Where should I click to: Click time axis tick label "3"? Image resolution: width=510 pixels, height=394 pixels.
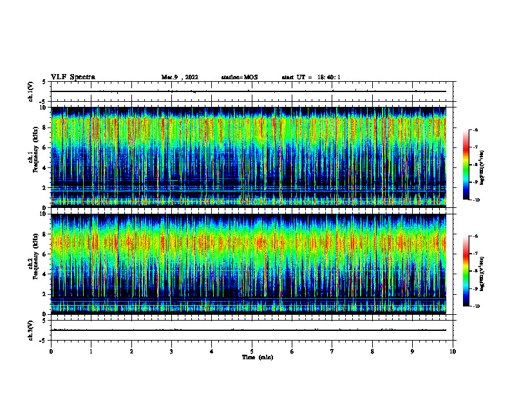point(171,352)
